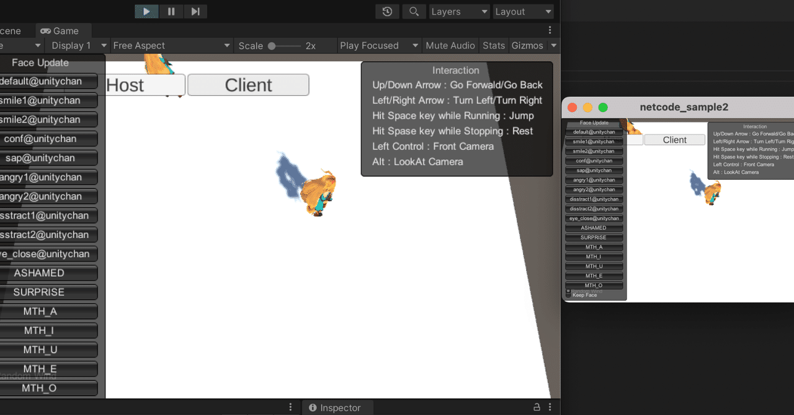
Task: Click the Inspector tab at the bottom
Action: tap(337, 407)
